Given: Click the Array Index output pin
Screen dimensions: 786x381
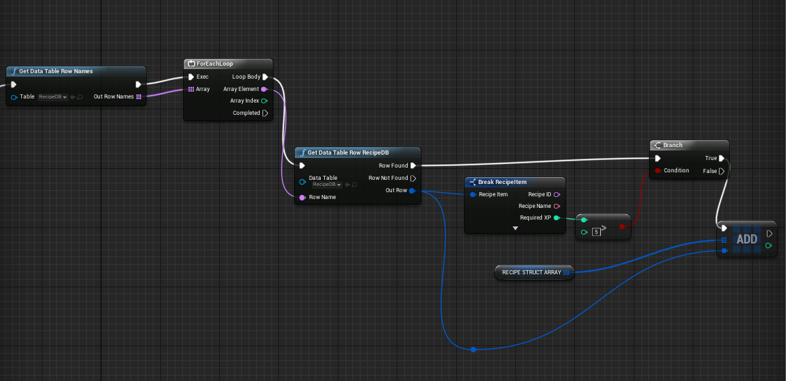Looking at the screenshot, I should click(x=265, y=101).
